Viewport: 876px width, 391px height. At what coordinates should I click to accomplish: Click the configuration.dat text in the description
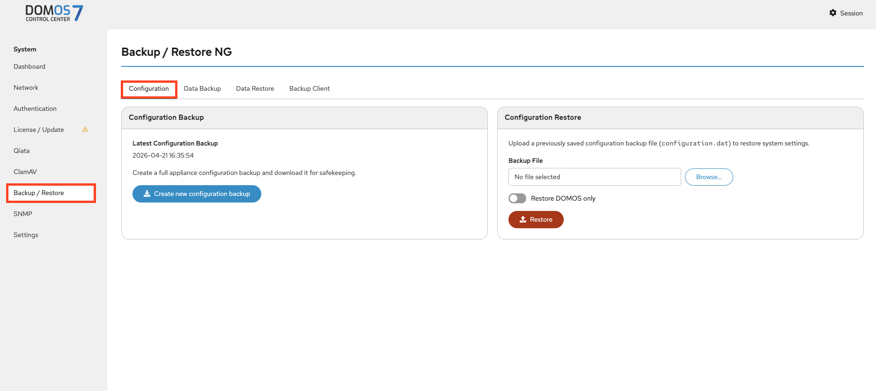[x=695, y=144]
